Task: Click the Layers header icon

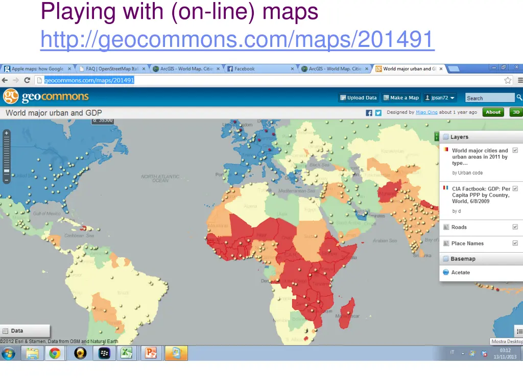Action: pyautogui.click(x=445, y=137)
